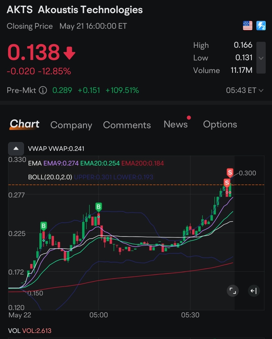The image size is (272, 339).
Task: Tap the EMA20:0.254 indicator value
Action: click(x=100, y=163)
